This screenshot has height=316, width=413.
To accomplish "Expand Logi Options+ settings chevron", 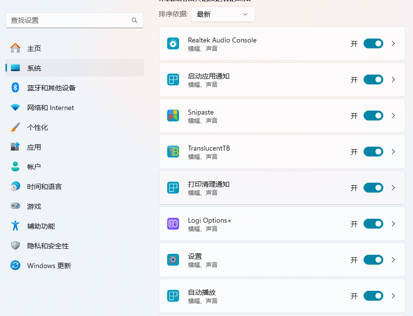I will [x=393, y=224].
